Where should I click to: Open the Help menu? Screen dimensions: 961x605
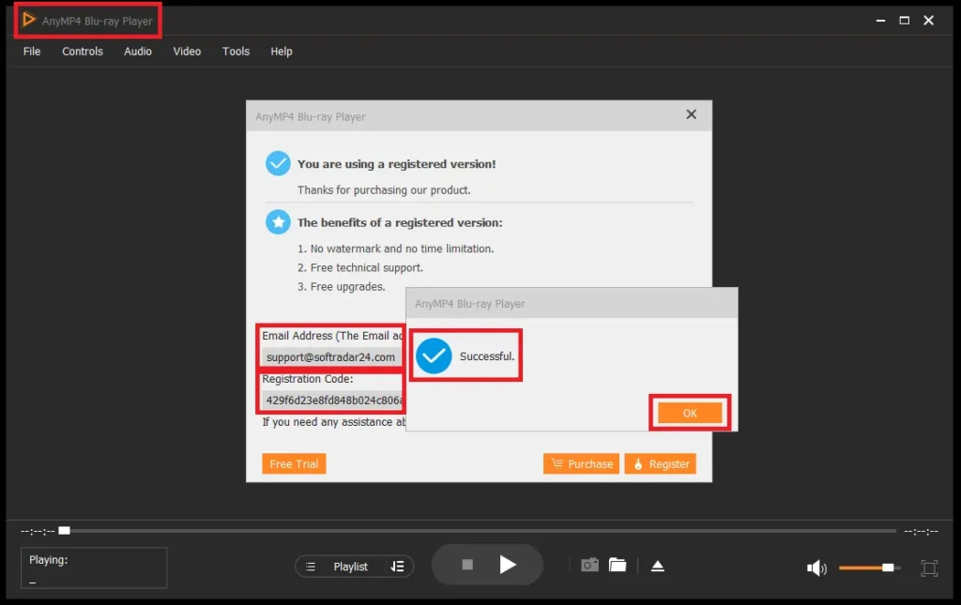pos(282,52)
